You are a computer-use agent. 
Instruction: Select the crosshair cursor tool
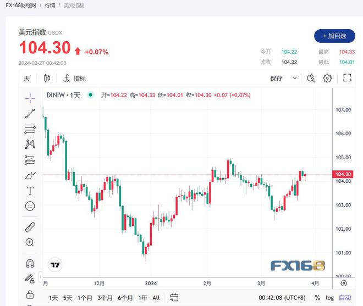[30, 98]
